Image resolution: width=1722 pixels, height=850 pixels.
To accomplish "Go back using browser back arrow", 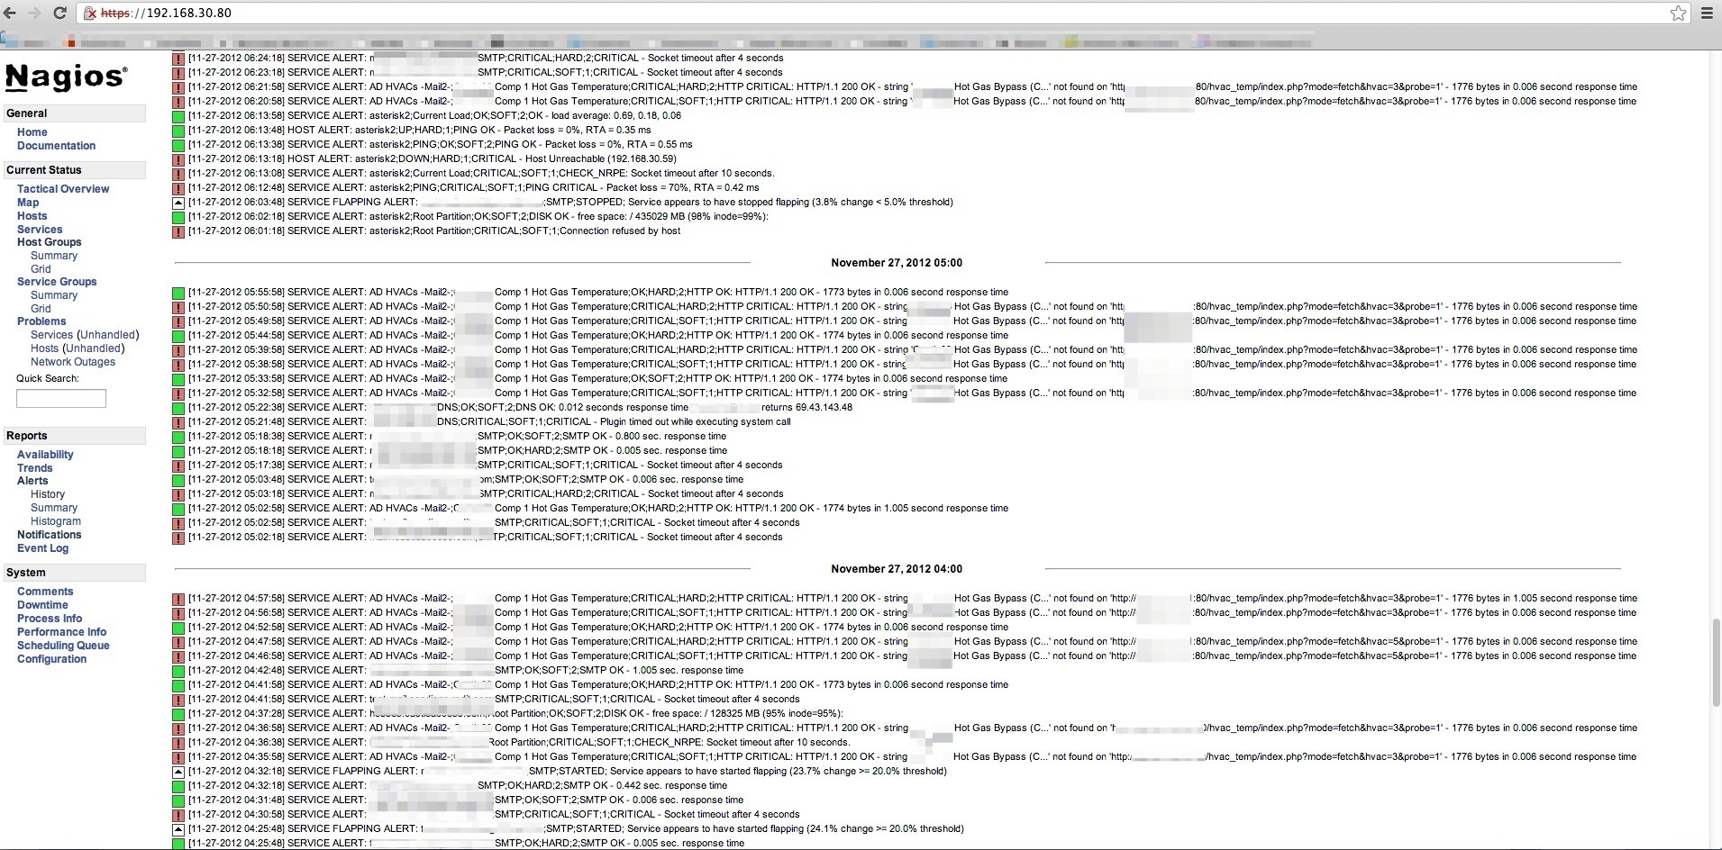I will pyautogui.click(x=10, y=13).
